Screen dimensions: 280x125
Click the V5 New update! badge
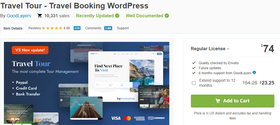(x=30, y=50)
